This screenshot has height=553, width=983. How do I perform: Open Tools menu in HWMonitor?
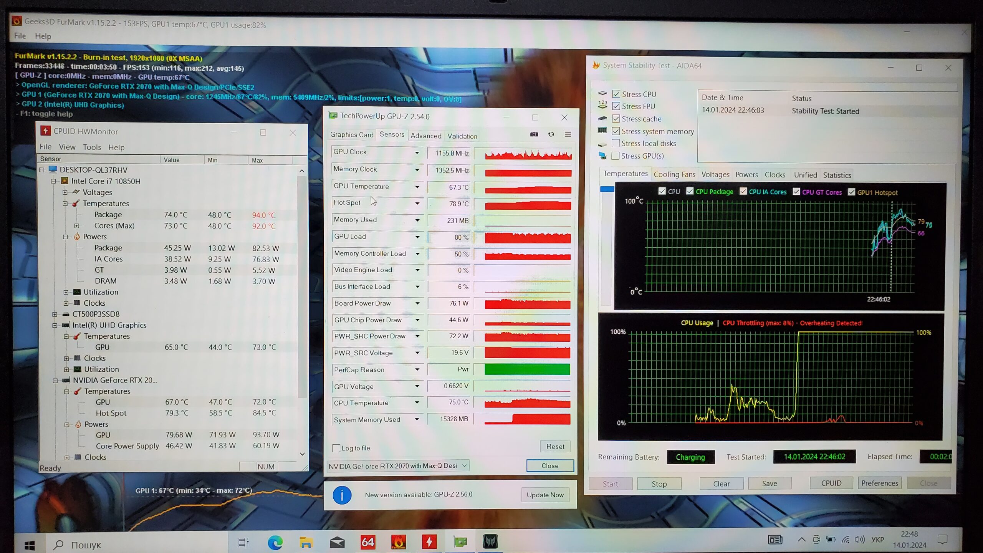[92, 147]
